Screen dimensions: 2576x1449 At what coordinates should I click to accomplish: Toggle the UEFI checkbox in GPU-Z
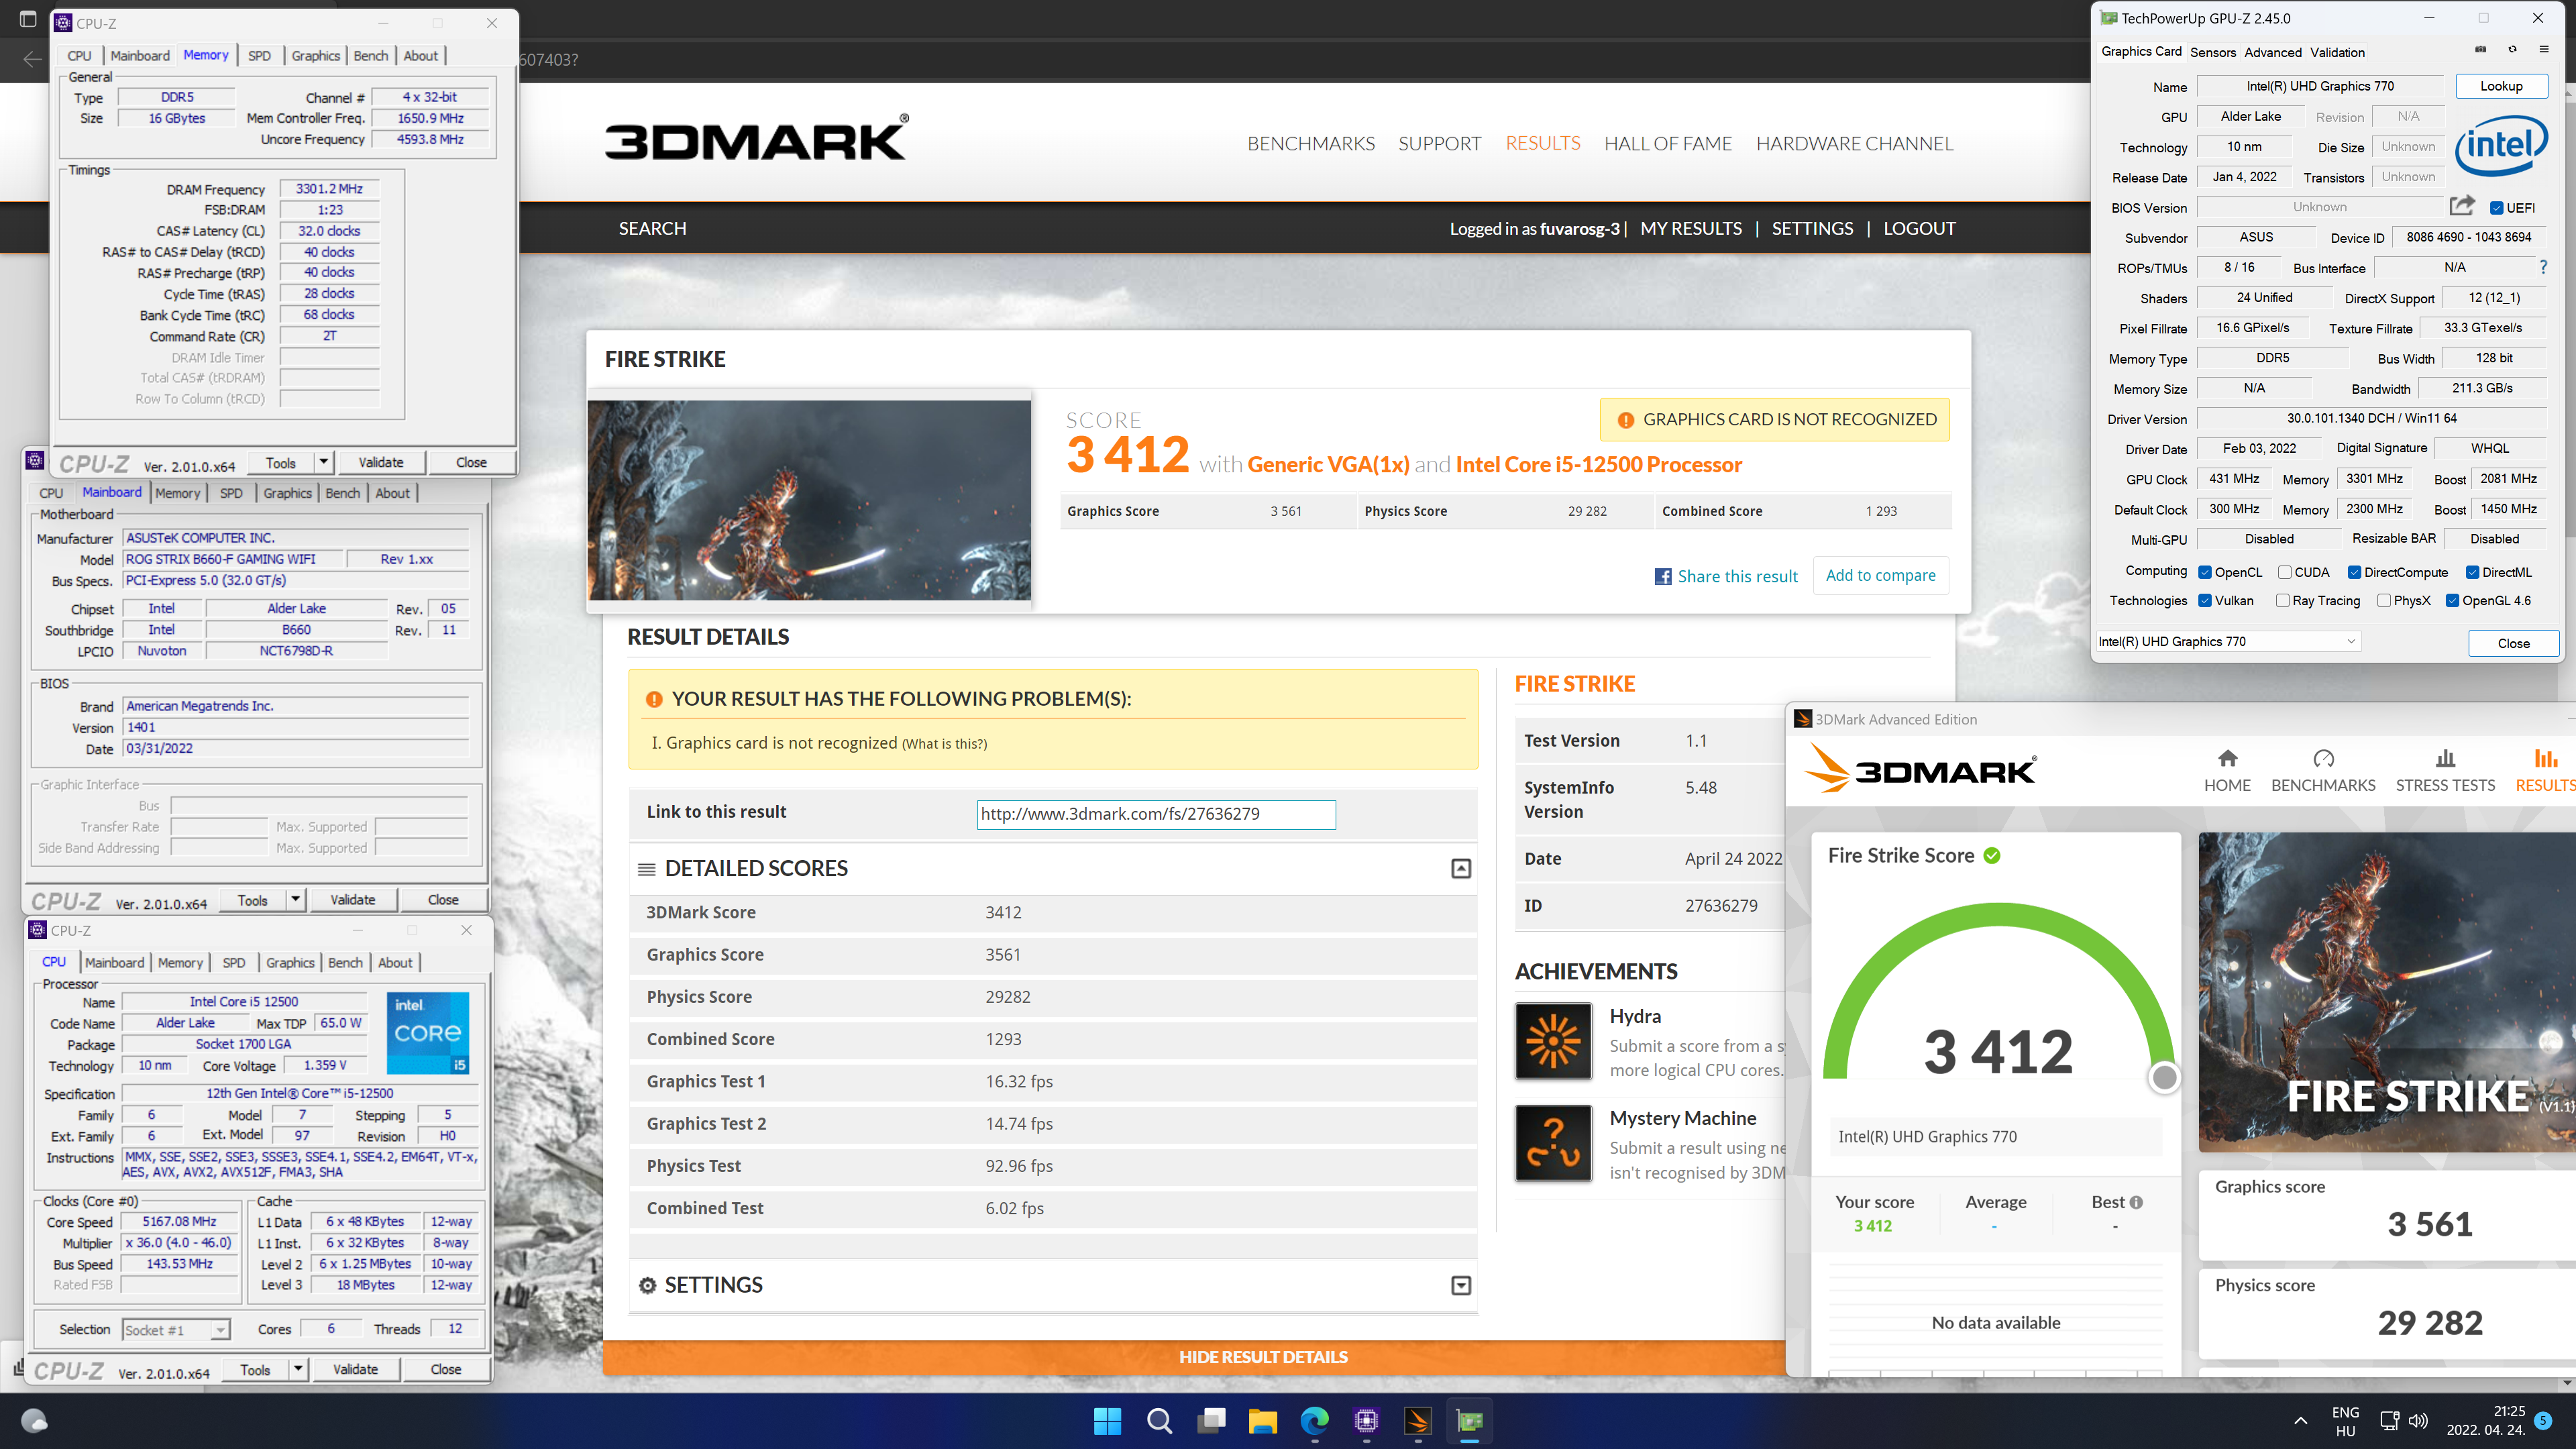[2496, 208]
